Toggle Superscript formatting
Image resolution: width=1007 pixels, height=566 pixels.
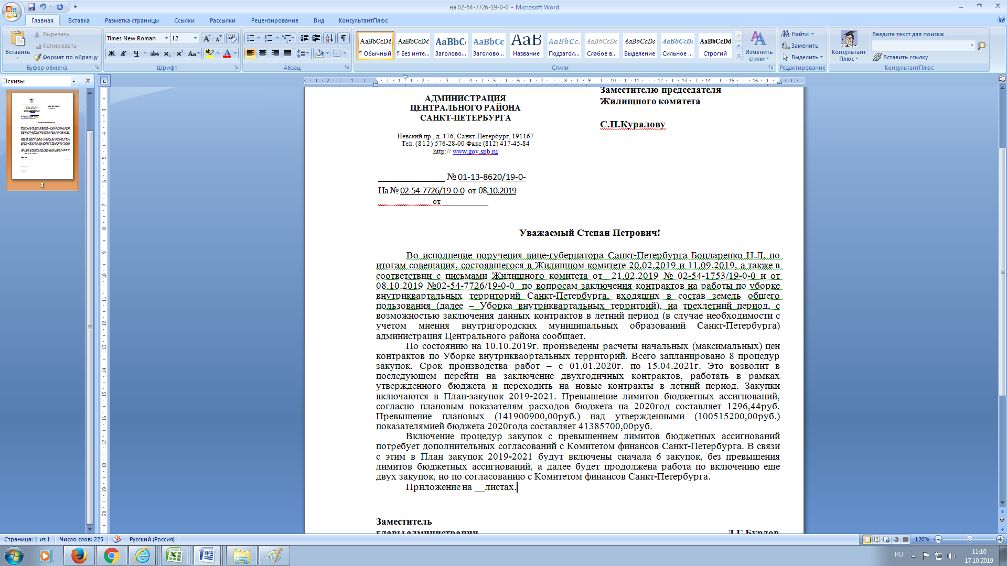179,53
